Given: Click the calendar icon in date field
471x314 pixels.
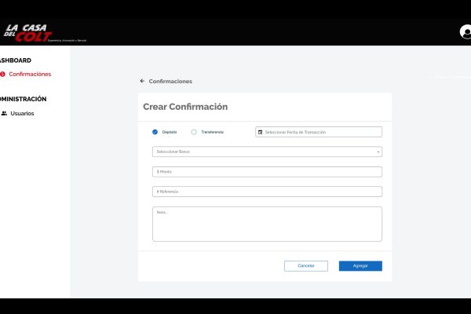Looking at the screenshot, I should pyautogui.click(x=260, y=132).
